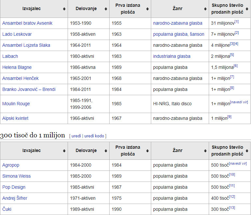Click '1971-aktiven' in Andrej Šifrer row
The height and width of the screenshot is (215, 251).
[83, 198]
